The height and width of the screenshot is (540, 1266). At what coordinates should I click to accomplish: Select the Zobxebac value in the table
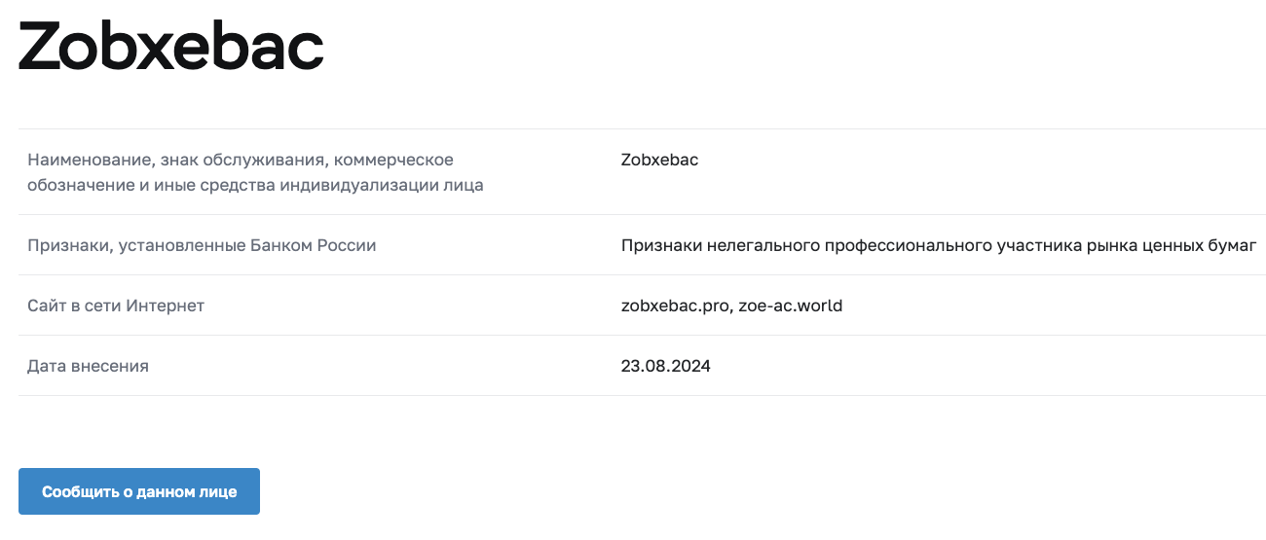click(x=659, y=160)
